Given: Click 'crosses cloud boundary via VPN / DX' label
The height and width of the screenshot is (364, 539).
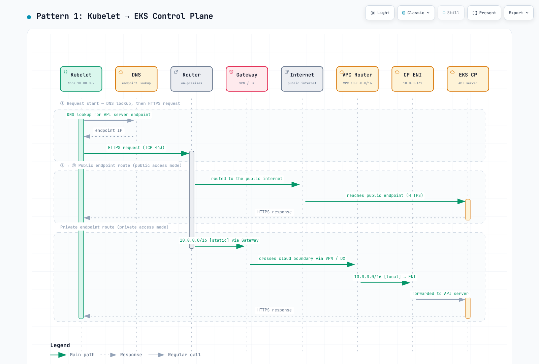Looking at the screenshot, I should tap(302, 259).
